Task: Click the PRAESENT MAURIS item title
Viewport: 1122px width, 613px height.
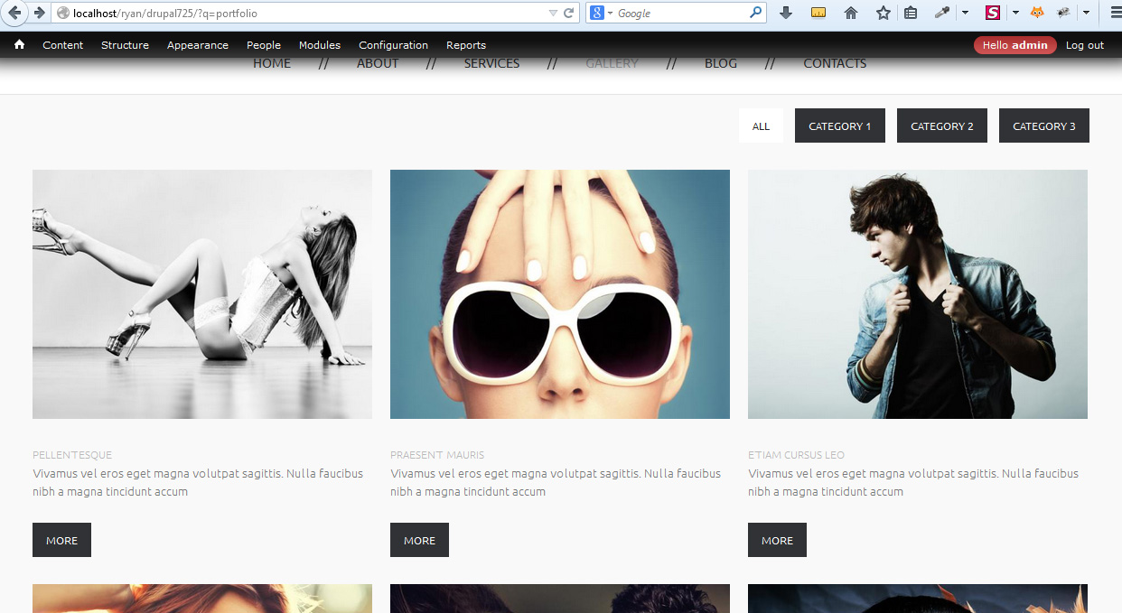Action: pyautogui.click(x=437, y=455)
